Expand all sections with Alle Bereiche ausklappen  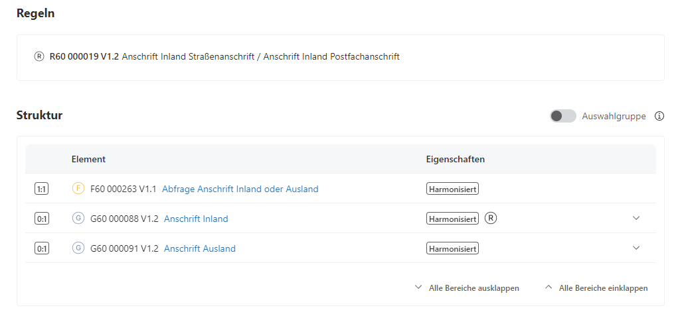467,288
